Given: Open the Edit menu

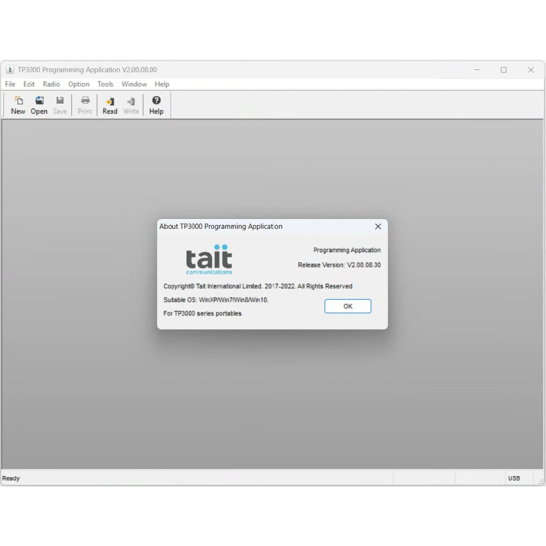Looking at the screenshot, I should [29, 84].
